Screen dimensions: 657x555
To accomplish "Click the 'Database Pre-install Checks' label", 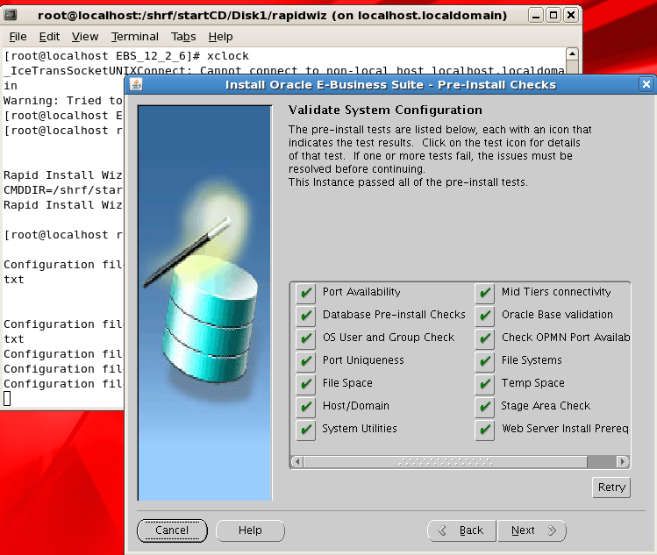I will pos(394,314).
